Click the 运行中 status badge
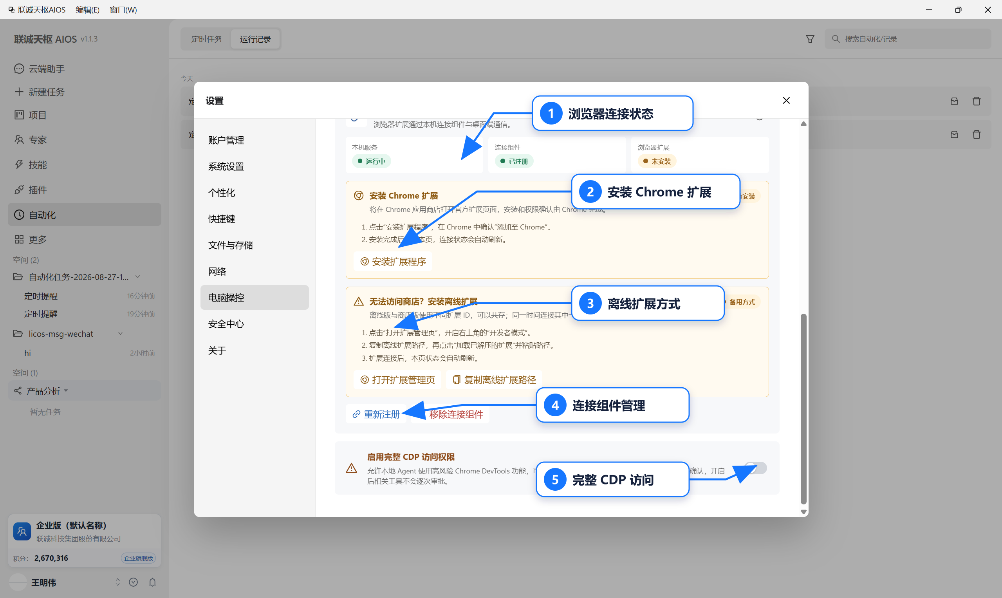This screenshot has height=598, width=1002. pyautogui.click(x=371, y=161)
